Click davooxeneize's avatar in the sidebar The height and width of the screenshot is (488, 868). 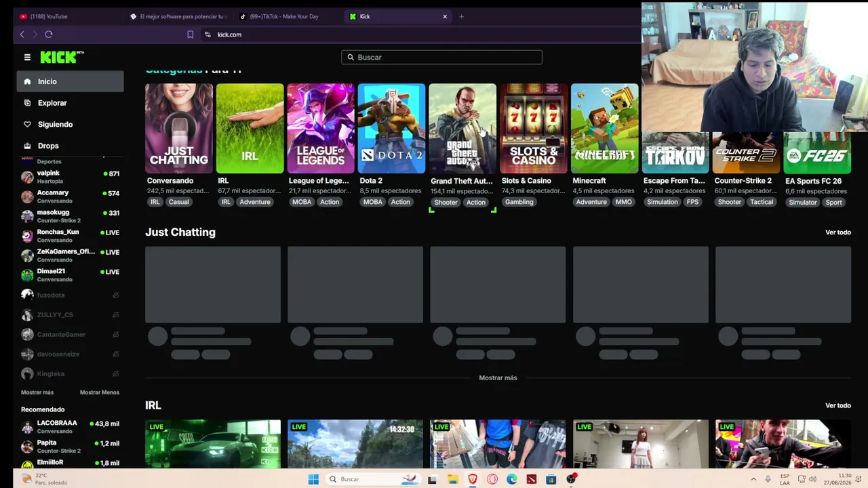pyautogui.click(x=27, y=354)
